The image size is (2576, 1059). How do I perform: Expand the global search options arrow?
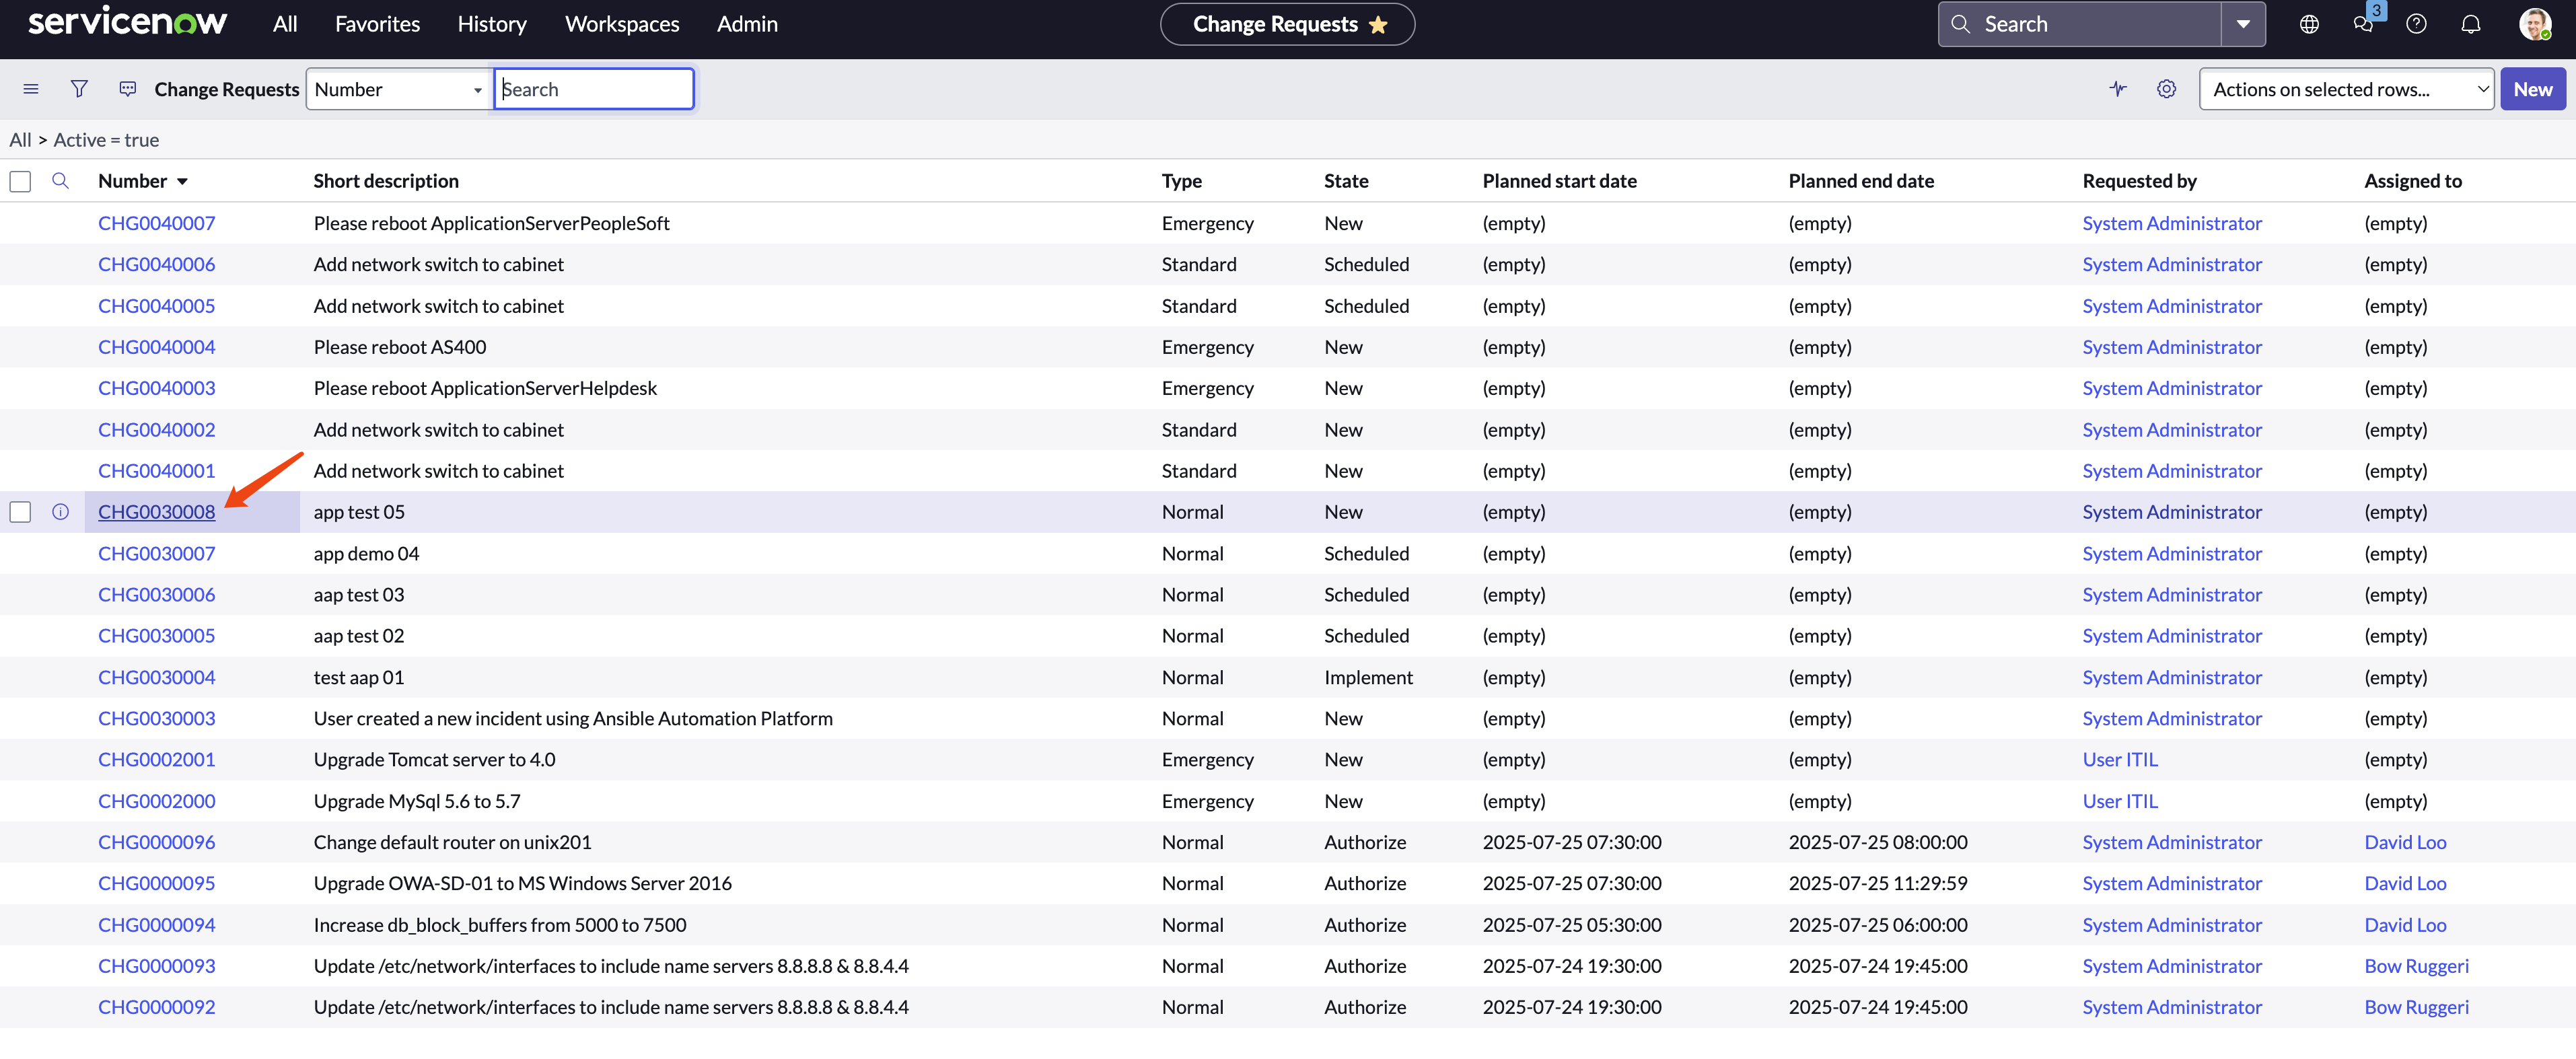[2243, 24]
